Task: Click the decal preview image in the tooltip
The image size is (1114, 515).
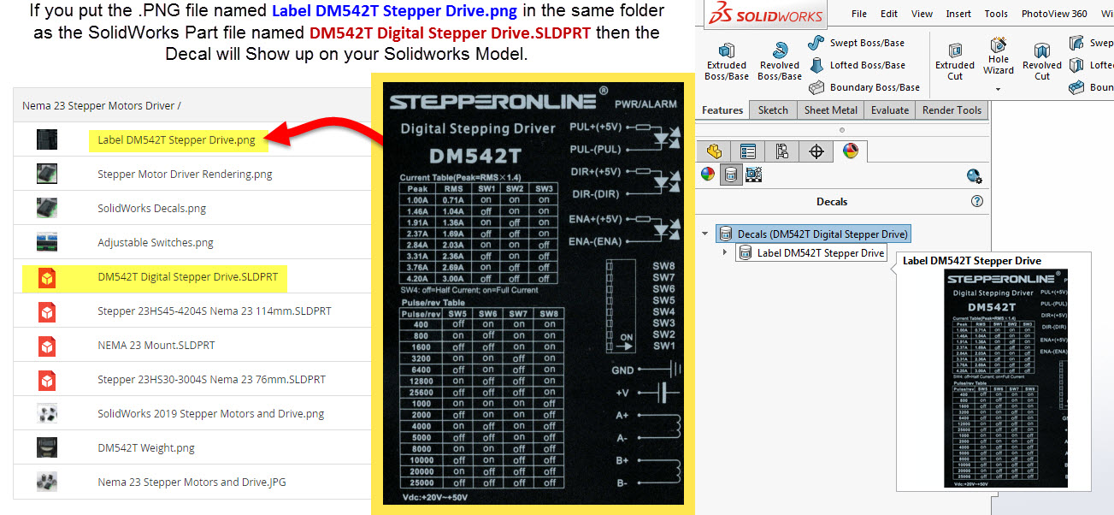Action: click(x=1005, y=378)
